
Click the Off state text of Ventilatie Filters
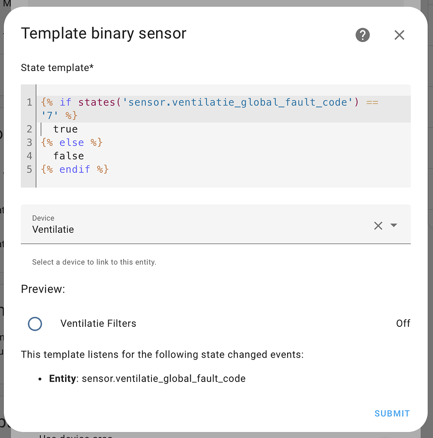(x=403, y=323)
